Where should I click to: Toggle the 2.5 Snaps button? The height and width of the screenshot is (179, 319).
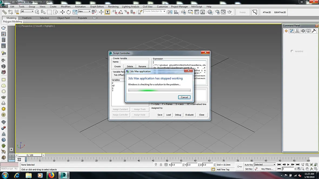pos(115,12)
